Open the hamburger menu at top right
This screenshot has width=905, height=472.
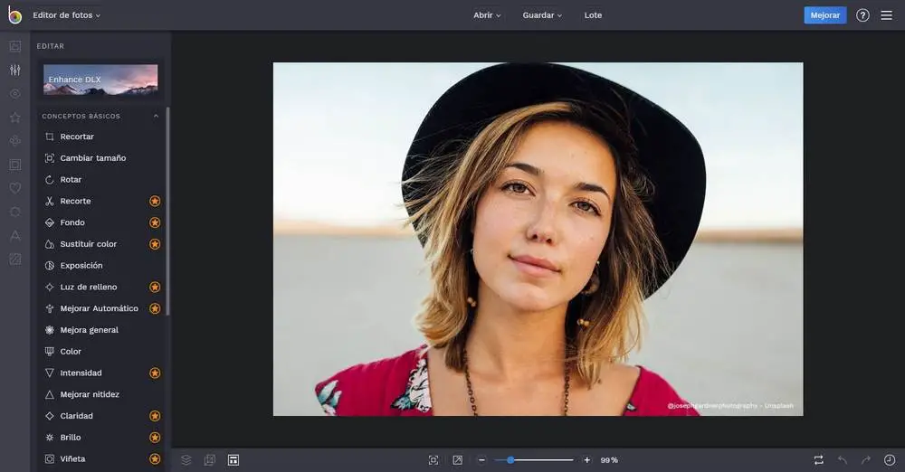[x=887, y=15]
